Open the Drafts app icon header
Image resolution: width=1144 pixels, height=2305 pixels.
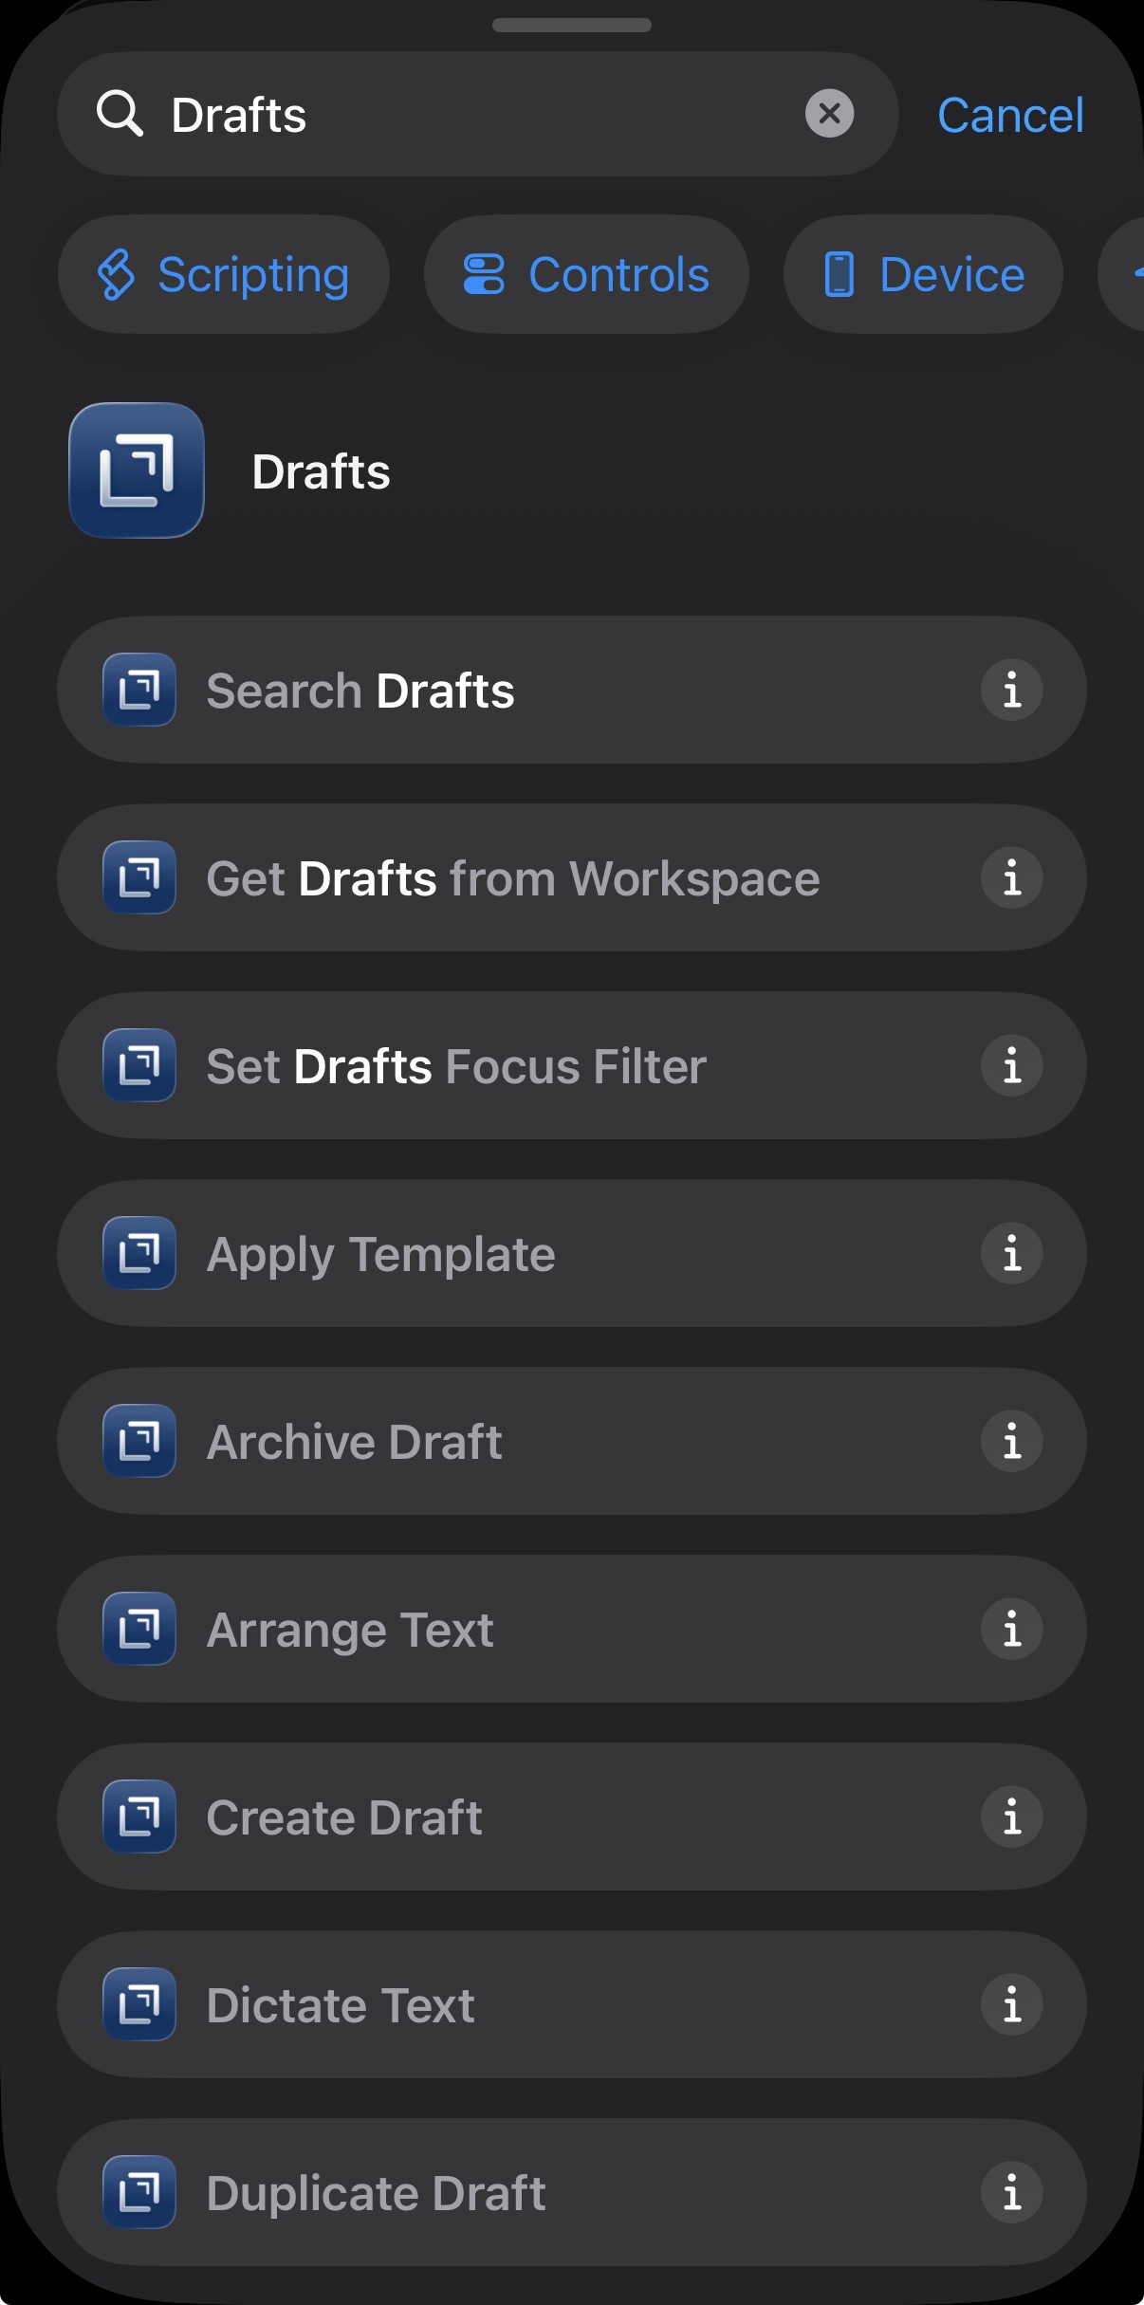click(137, 470)
